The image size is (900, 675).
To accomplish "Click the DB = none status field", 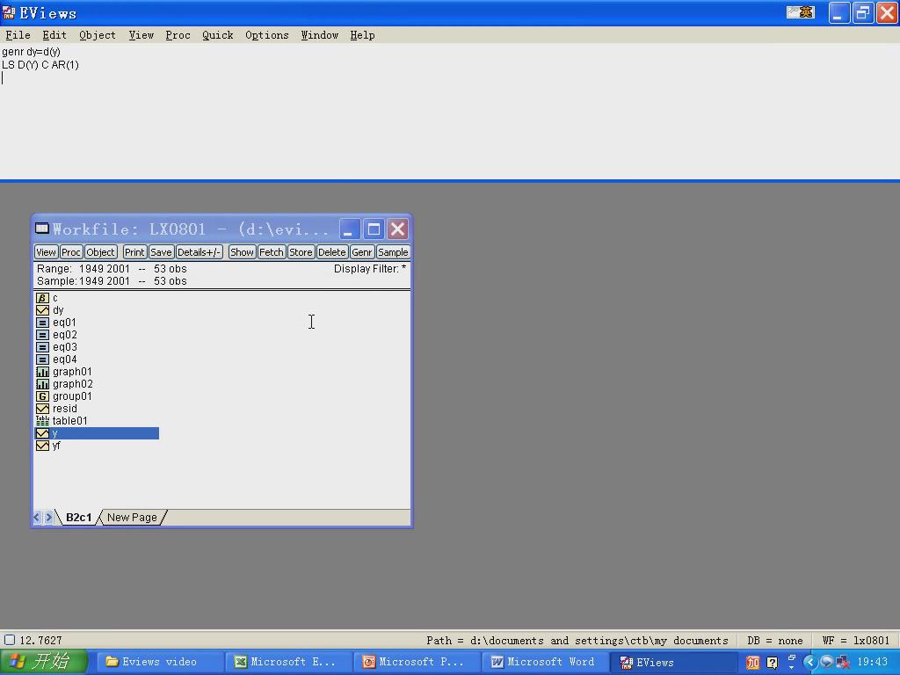I will (775, 641).
